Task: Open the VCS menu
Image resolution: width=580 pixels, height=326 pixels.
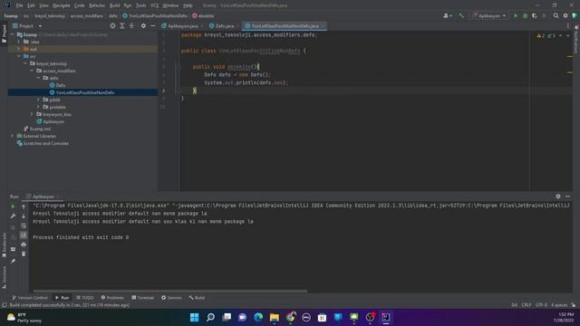Action: tap(154, 5)
